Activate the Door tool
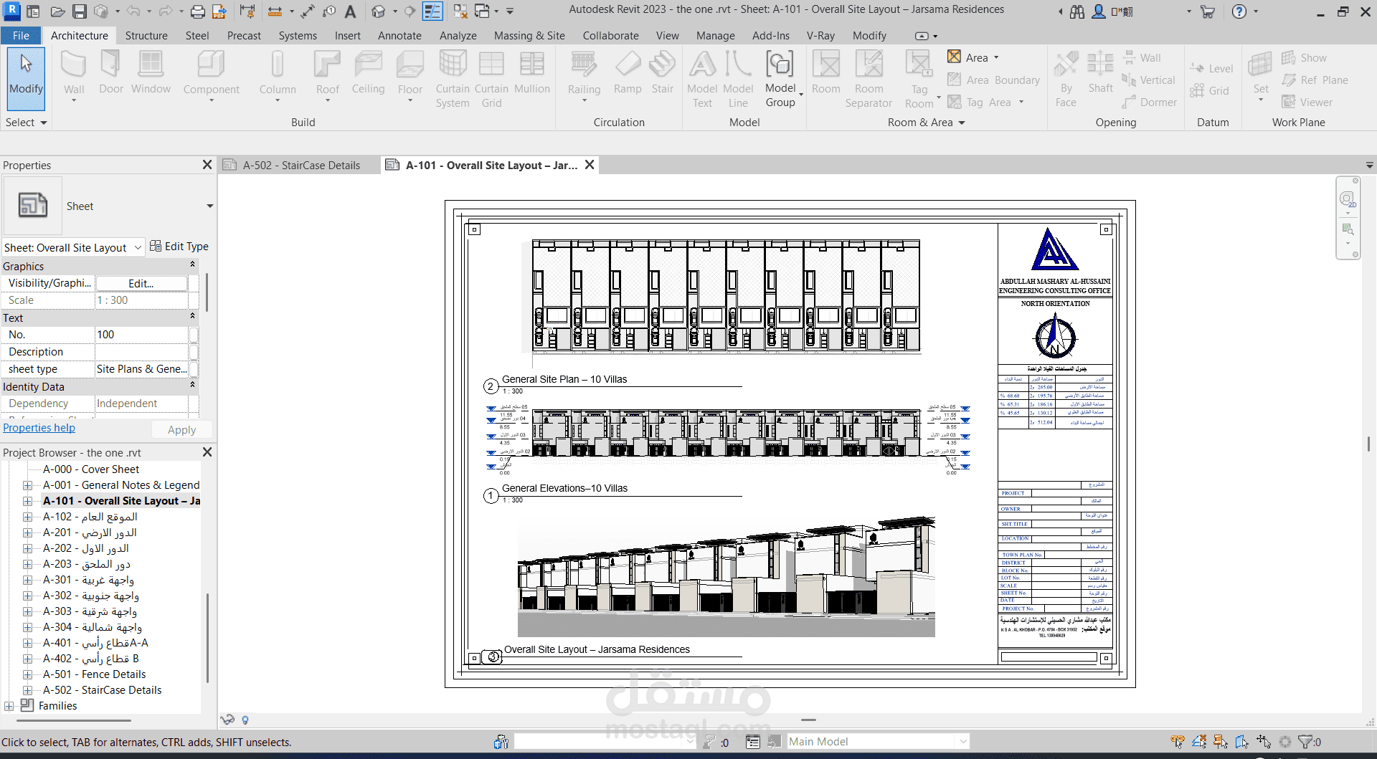Screen dimensions: 1377x759 click(x=111, y=73)
